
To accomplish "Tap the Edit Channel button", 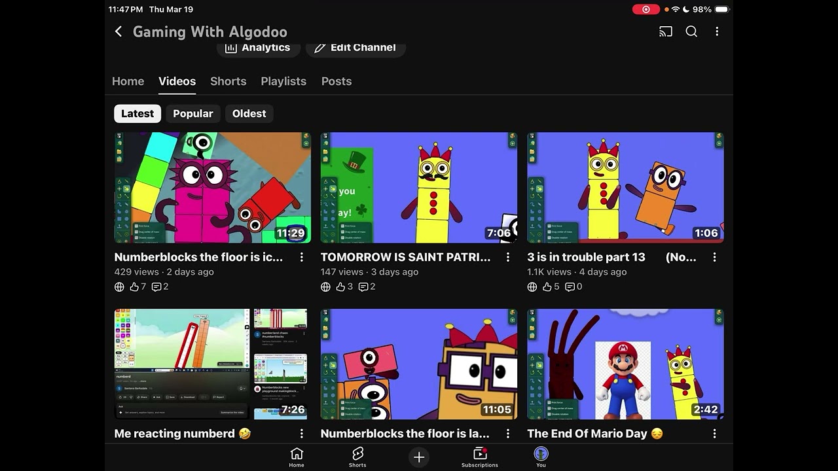I will pyautogui.click(x=355, y=48).
